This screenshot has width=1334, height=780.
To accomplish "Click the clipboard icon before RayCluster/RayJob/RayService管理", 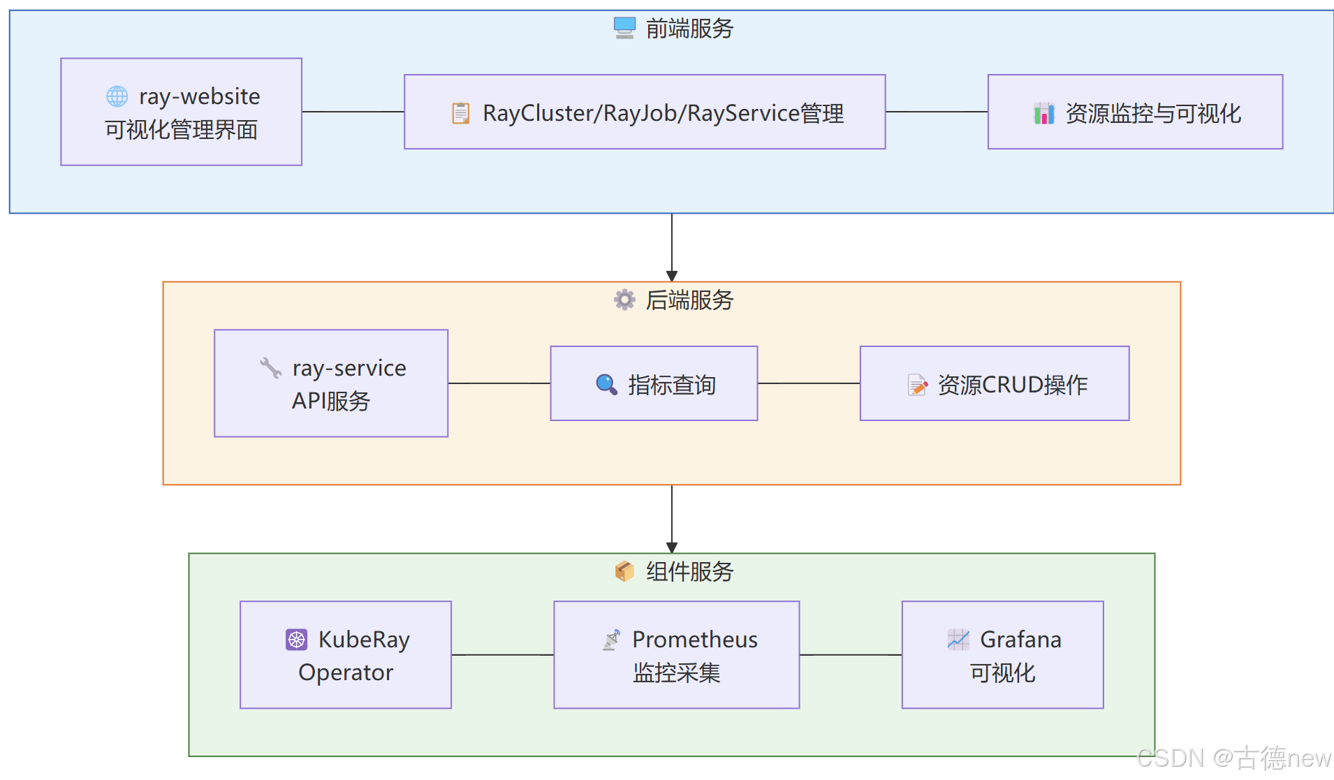I will click(x=461, y=113).
